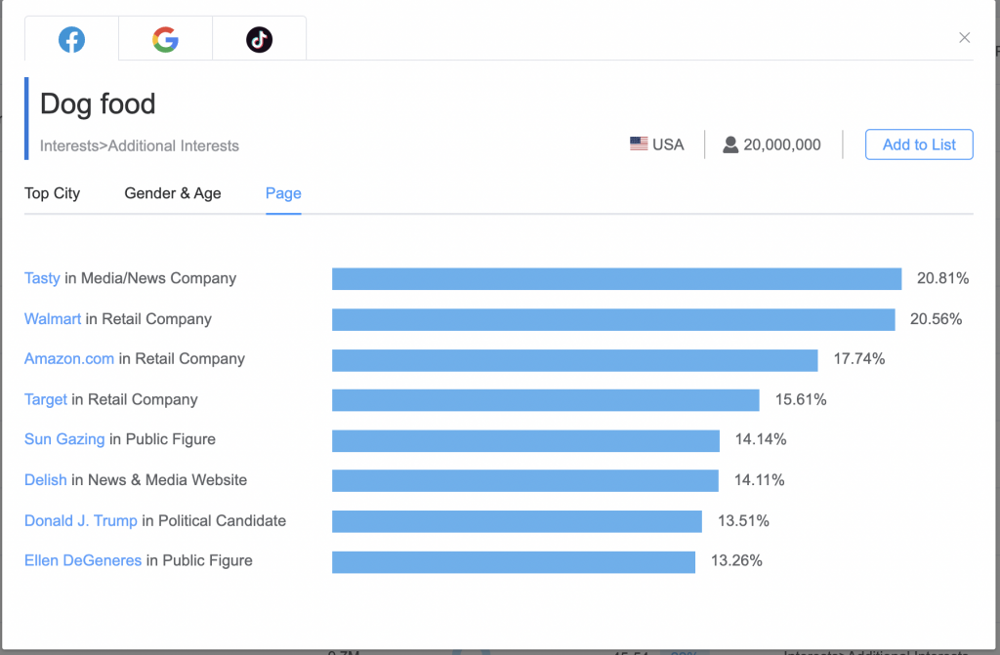The height and width of the screenshot is (655, 1000).
Task: Open the Top City tab
Action: pyautogui.click(x=53, y=193)
